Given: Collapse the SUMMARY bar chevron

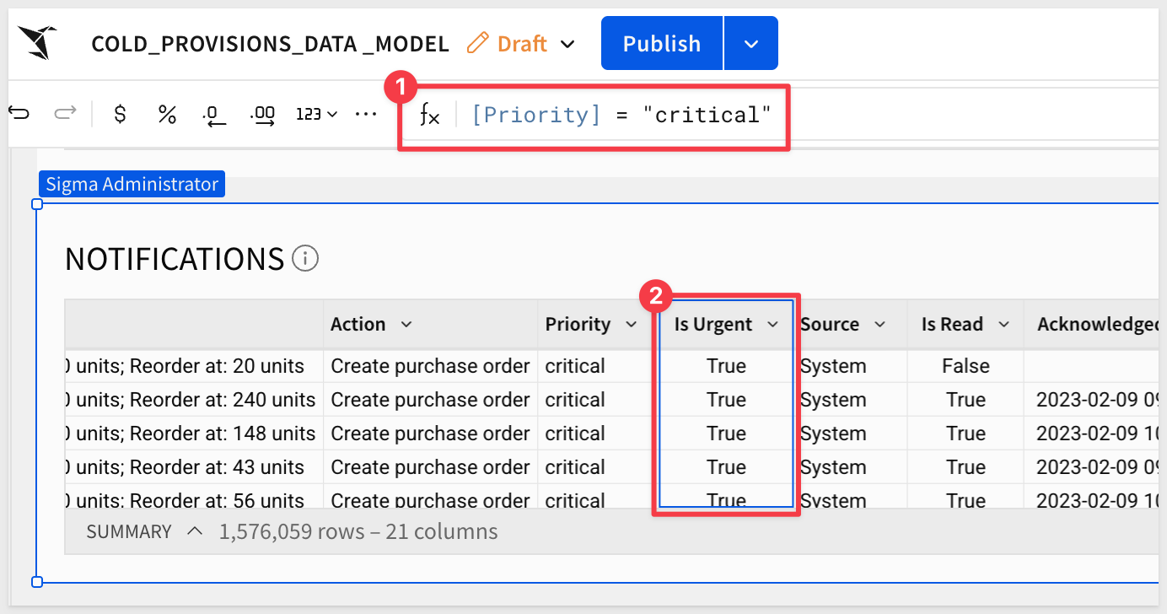Looking at the screenshot, I should pyautogui.click(x=195, y=532).
